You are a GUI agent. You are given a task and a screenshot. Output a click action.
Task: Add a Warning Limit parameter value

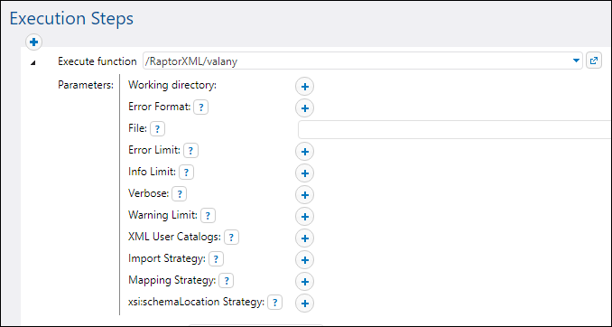305,217
